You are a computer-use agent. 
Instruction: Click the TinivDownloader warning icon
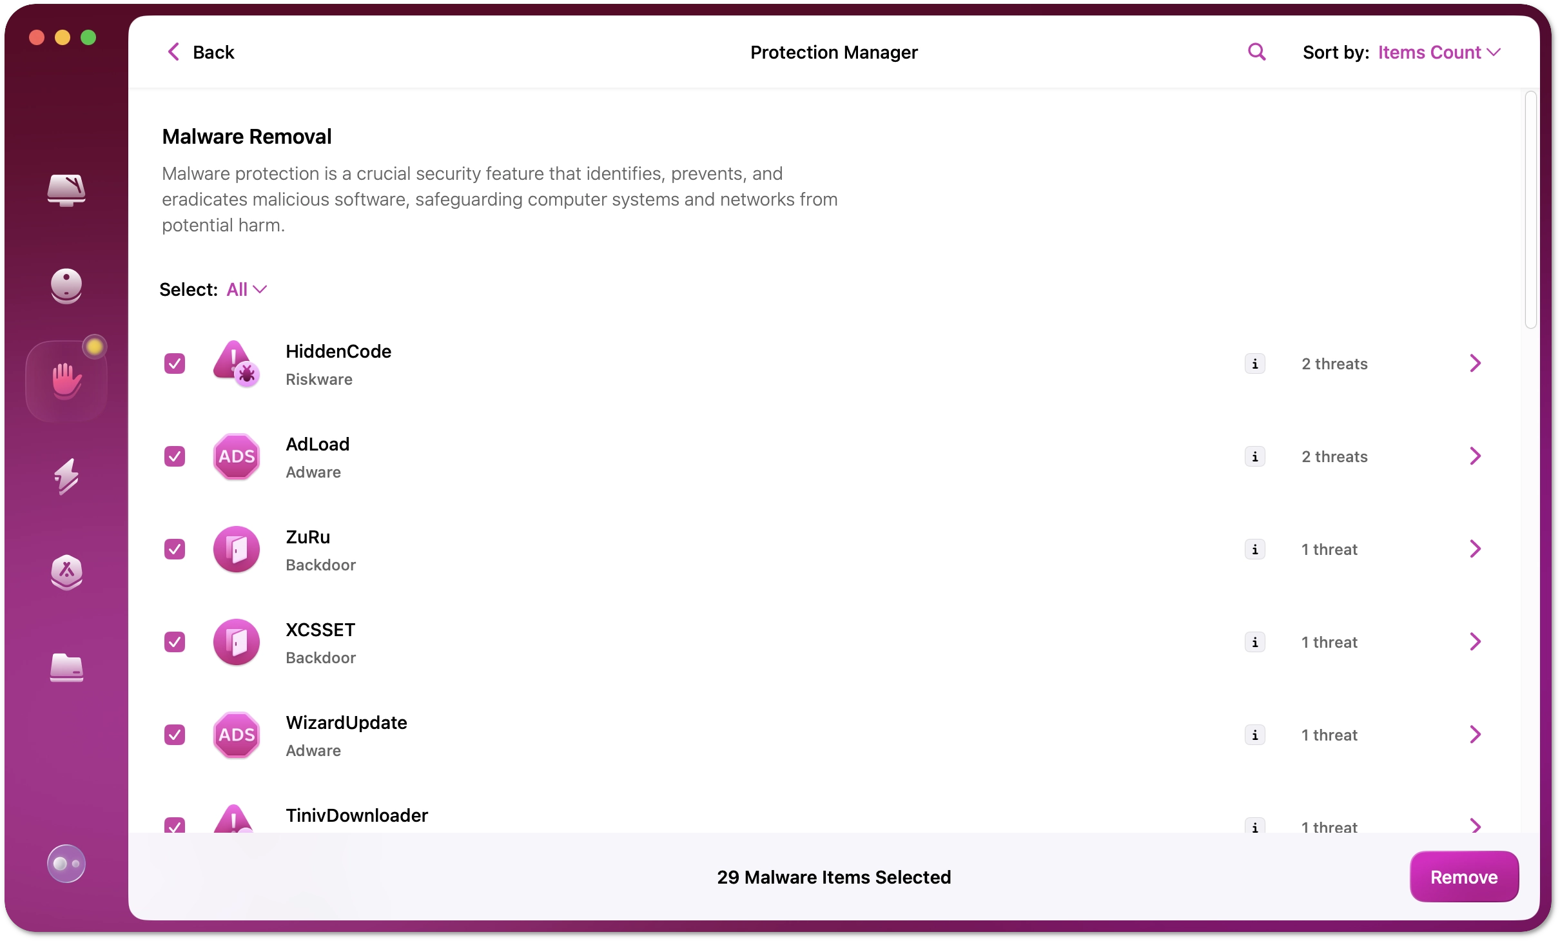tap(235, 819)
